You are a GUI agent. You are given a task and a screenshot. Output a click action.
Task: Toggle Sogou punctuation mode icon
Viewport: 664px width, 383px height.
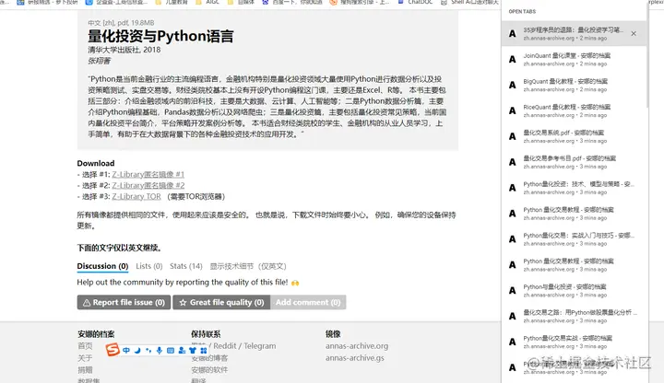pos(148,351)
